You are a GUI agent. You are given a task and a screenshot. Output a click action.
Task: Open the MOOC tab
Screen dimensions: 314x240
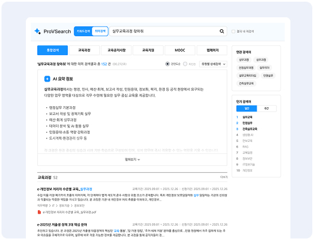click(x=180, y=50)
